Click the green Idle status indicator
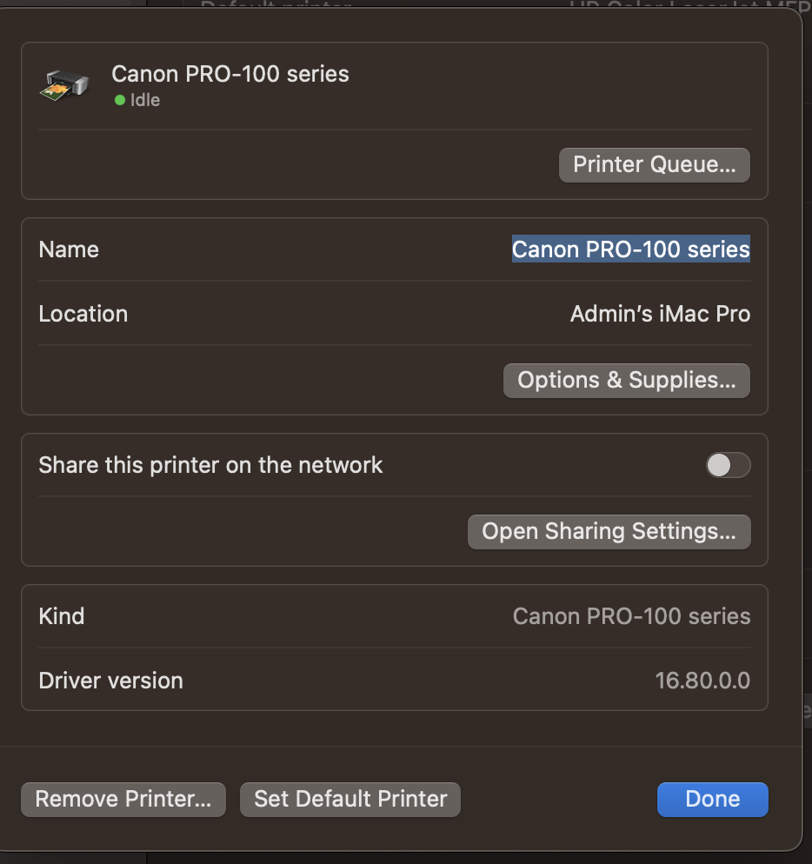This screenshot has width=812, height=864. (x=119, y=100)
